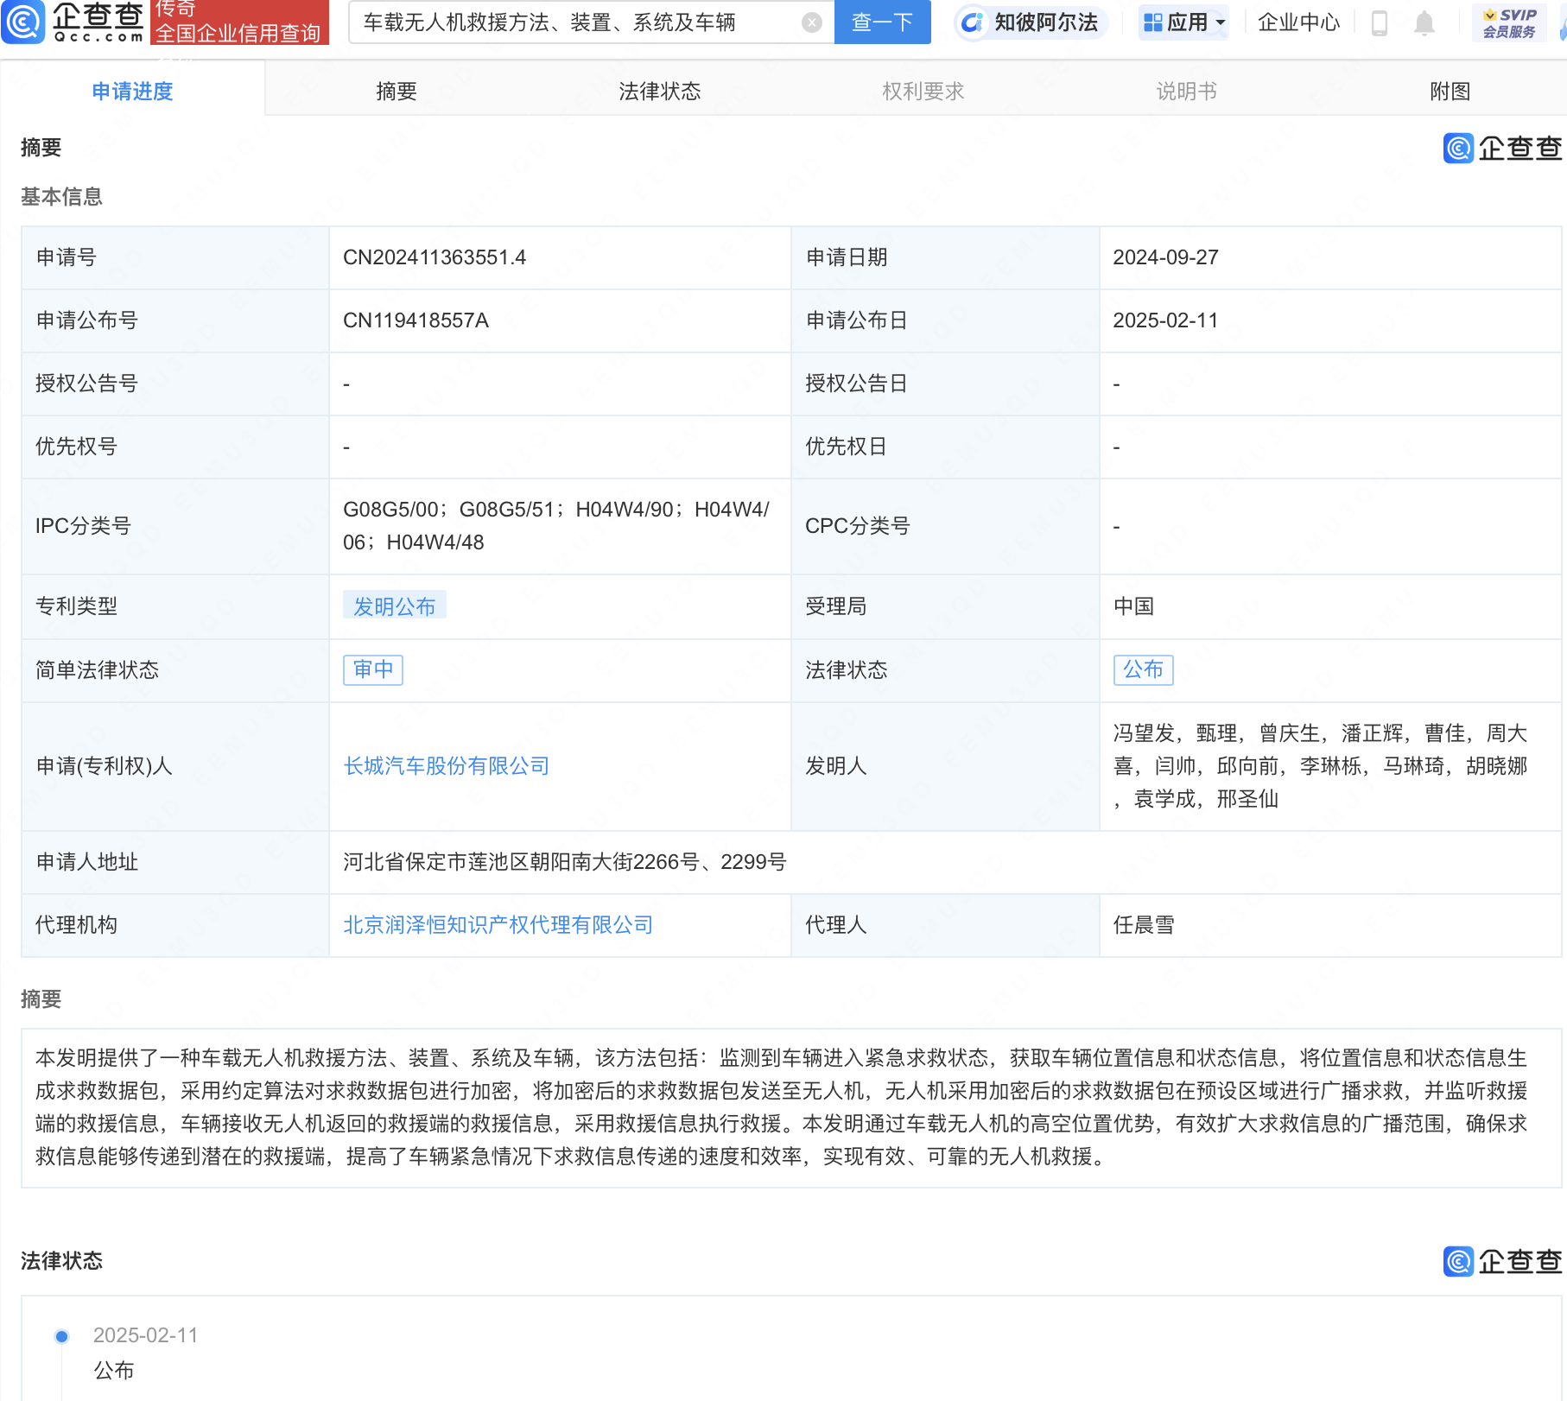This screenshot has width=1567, height=1401.
Task: Click the agent name 任晨雪
Action: point(1144,925)
